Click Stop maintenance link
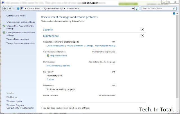Viewport: 180px width, 114px height. [59, 55]
